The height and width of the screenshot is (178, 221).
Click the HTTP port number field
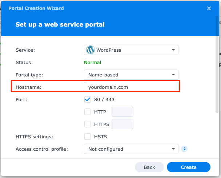(122, 112)
